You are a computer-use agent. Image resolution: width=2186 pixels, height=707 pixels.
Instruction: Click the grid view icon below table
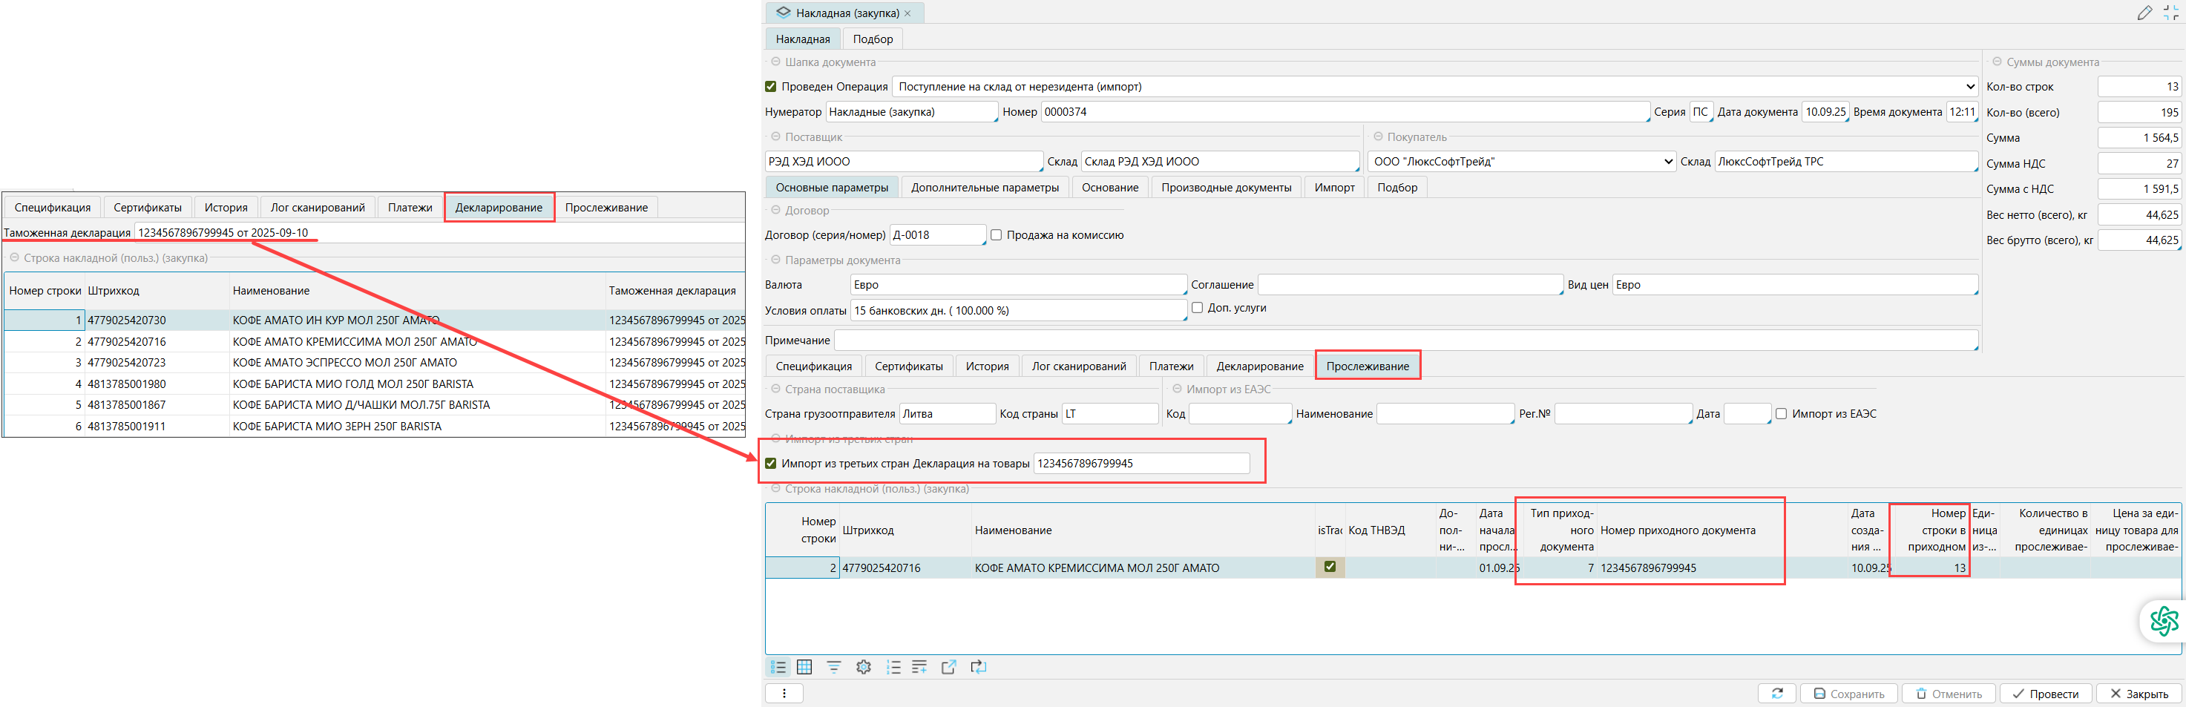(804, 667)
